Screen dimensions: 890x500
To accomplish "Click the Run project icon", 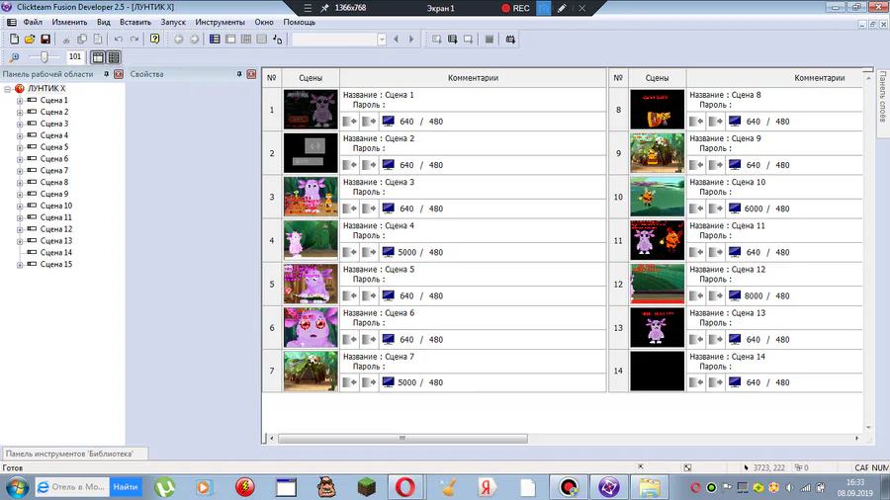I will [436, 40].
